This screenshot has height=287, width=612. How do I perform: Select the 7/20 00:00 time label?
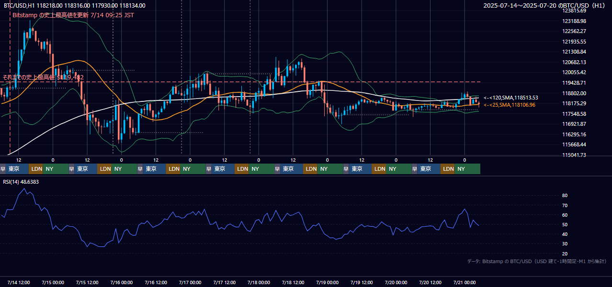coord(396,282)
